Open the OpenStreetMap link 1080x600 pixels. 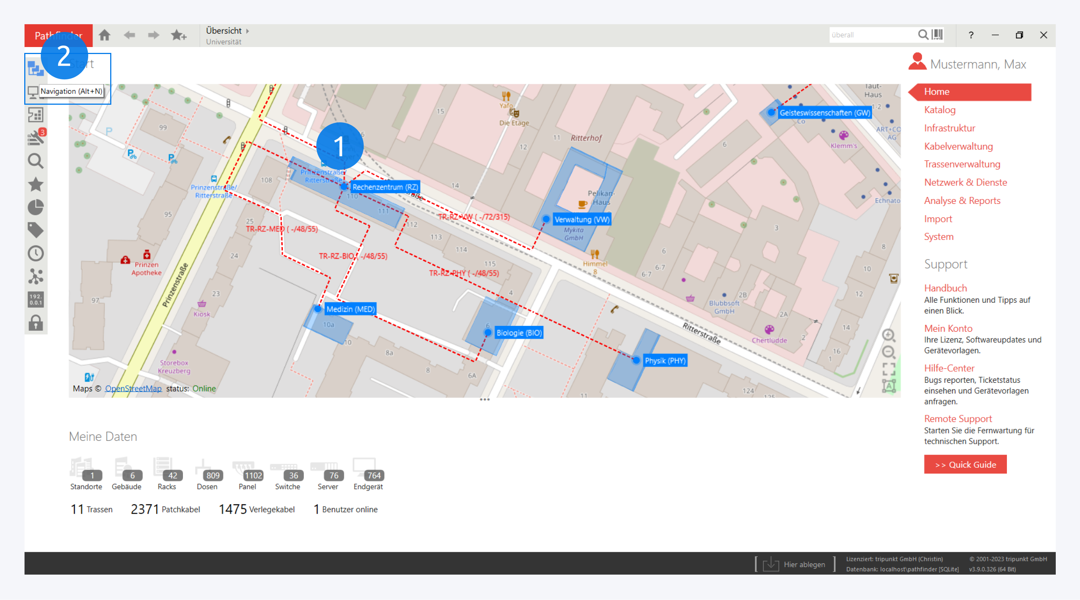(133, 388)
